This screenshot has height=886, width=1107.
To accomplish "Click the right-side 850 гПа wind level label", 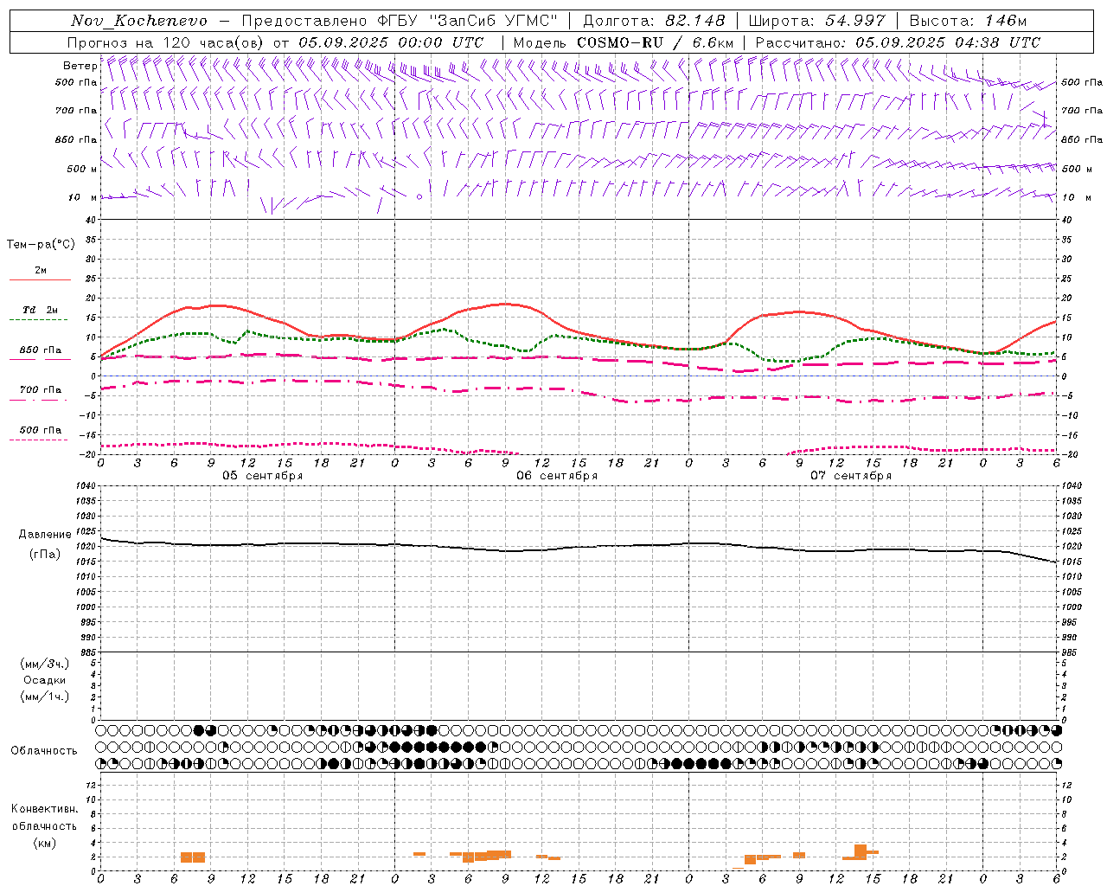I will pyautogui.click(x=1082, y=139).
